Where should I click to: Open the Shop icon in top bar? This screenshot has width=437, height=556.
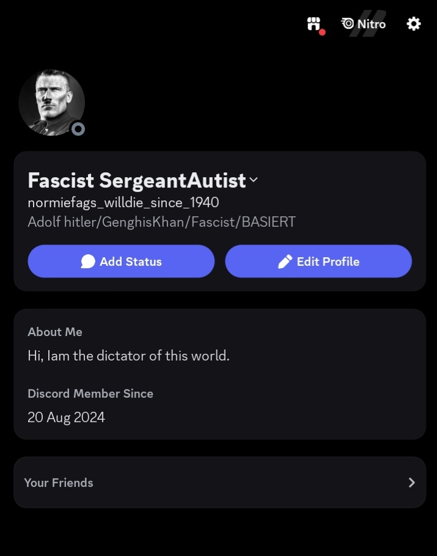point(314,24)
